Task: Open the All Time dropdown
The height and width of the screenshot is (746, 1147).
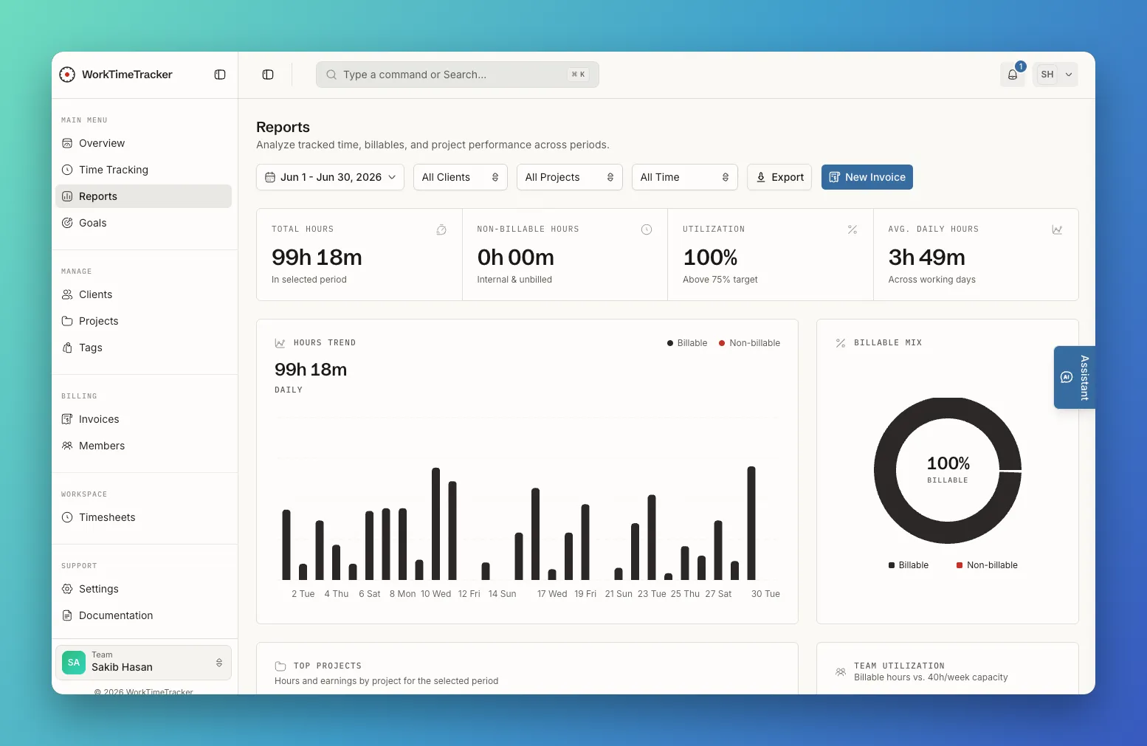Action: click(x=685, y=177)
